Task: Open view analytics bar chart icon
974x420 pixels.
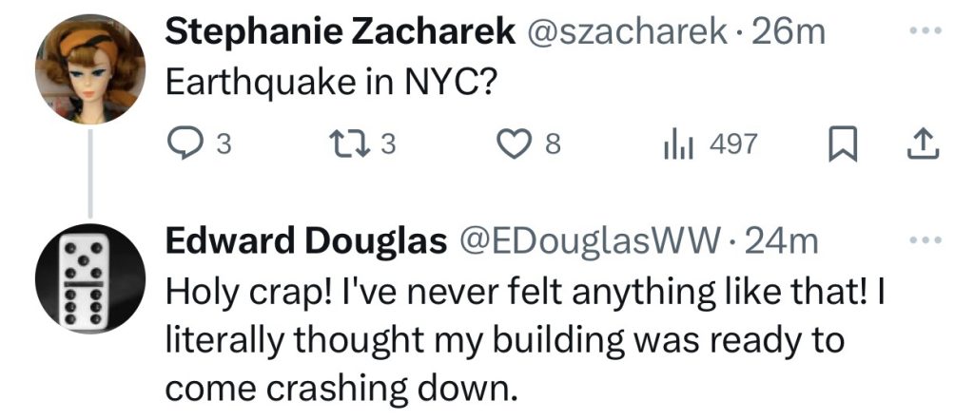Action: coord(675,144)
